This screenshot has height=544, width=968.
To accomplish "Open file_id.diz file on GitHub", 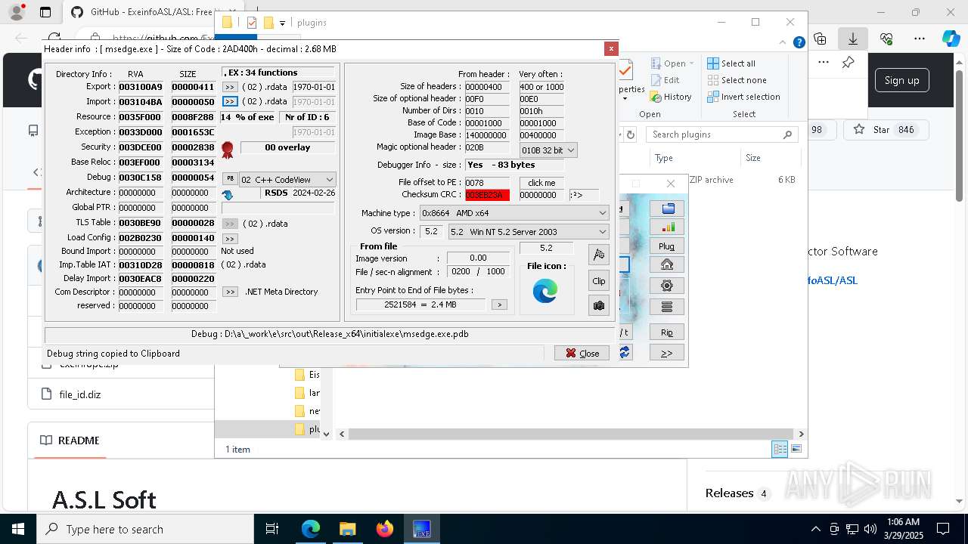I will point(80,394).
